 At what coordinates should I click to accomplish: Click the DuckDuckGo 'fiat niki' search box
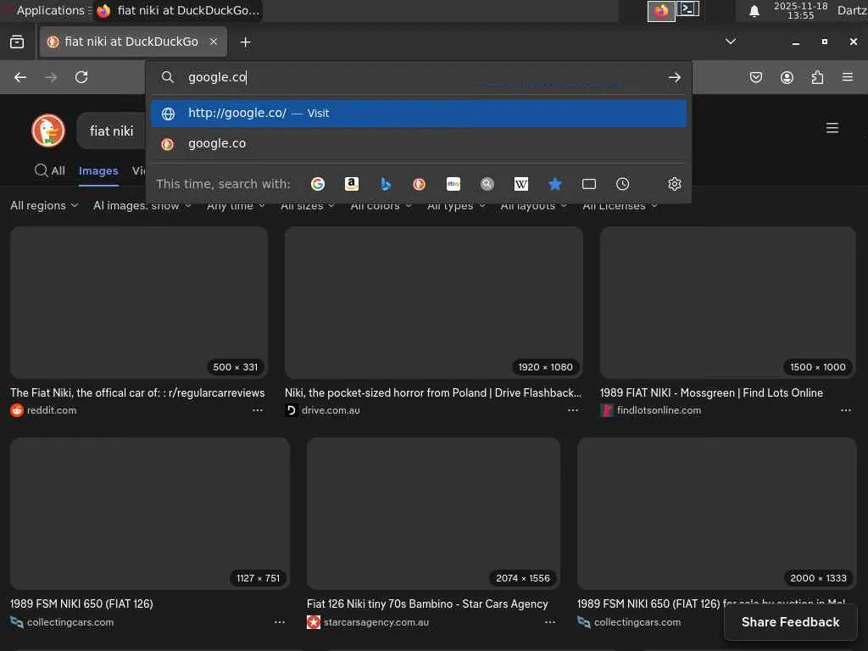pyautogui.click(x=111, y=131)
